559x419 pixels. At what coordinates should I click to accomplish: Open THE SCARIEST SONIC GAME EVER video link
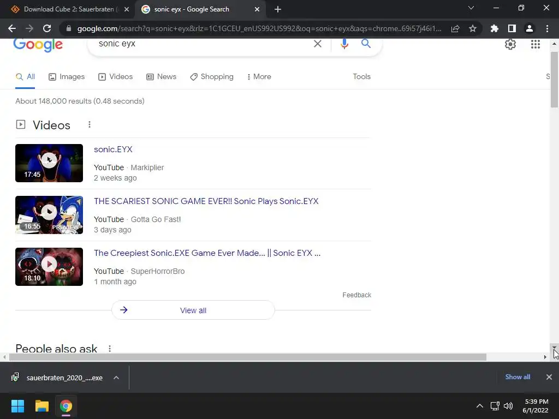(x=206, y=201)
